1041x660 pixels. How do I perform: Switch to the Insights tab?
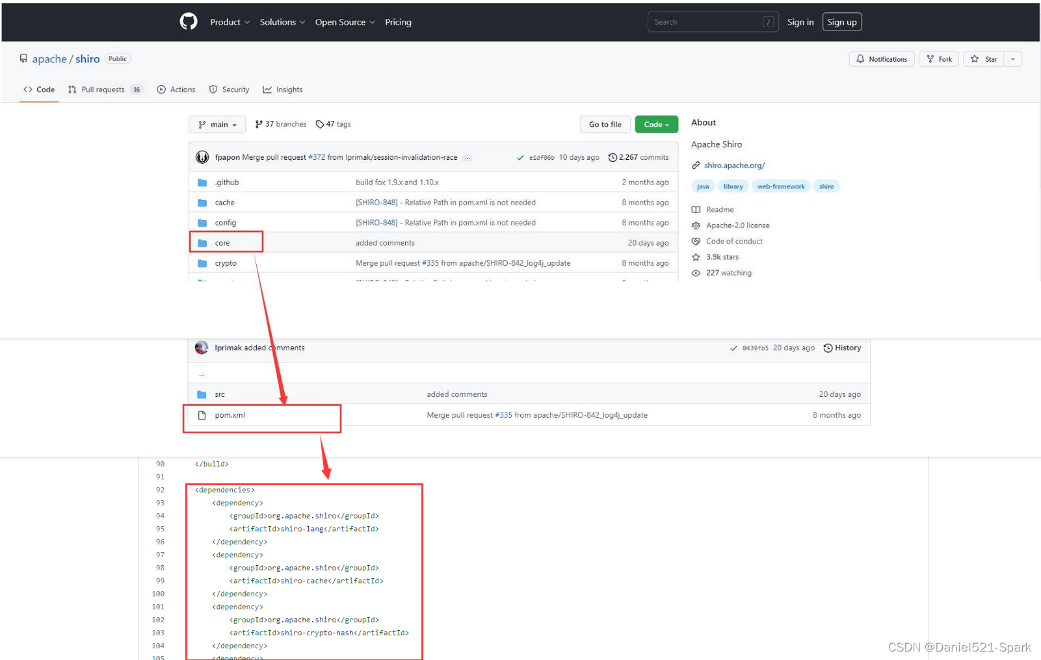(283, 90)
